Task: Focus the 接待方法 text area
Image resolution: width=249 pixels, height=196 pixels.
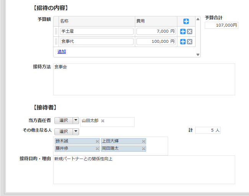Action: (144, 79)
